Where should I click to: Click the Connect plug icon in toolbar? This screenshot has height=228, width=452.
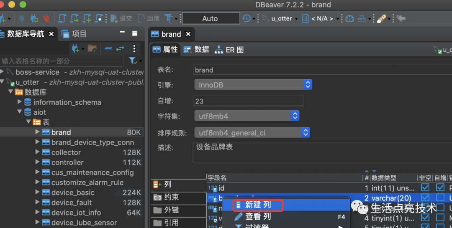click(x=22, y=18)
